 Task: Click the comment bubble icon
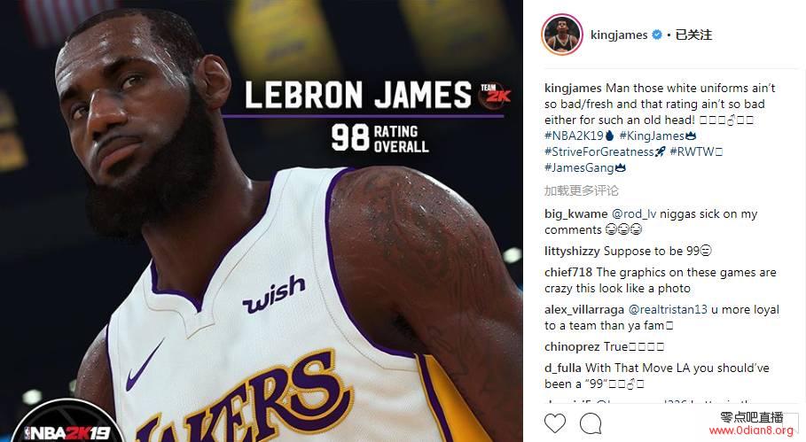(591, 423)
